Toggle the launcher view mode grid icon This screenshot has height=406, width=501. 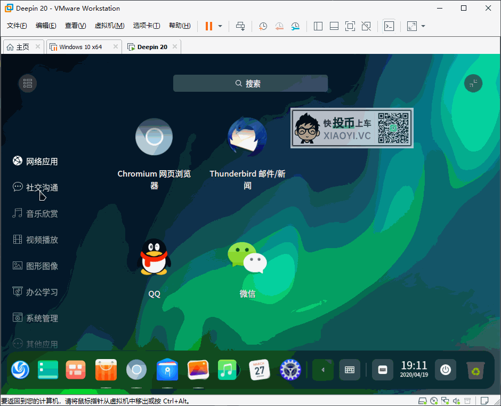pyautogui.click(x=27, y=83)
